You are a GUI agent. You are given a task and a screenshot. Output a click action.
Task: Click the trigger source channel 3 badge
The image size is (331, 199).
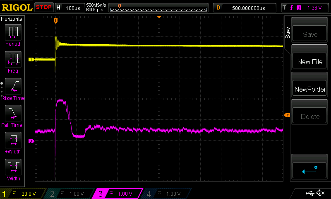coord(299,8)
